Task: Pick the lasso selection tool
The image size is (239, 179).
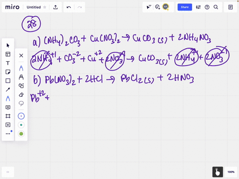Action: [21, 103]
